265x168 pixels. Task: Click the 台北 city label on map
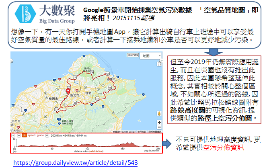tap(88, 93)
